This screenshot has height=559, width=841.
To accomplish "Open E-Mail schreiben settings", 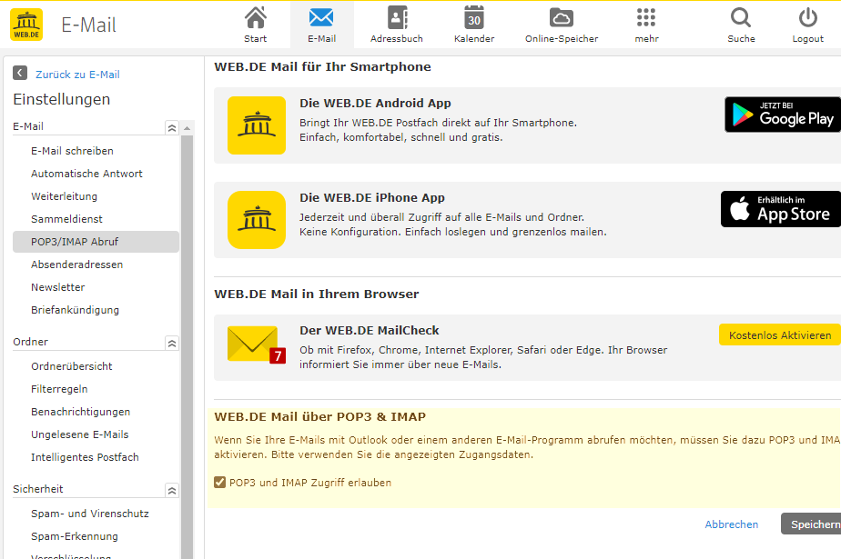I will click(73, 151).
